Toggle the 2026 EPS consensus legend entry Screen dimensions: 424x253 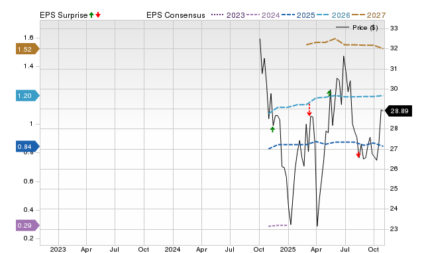(x=333, y=15)
